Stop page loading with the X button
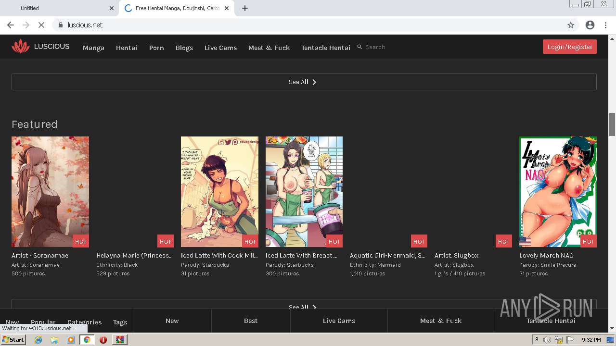 [x=41, y=25]
